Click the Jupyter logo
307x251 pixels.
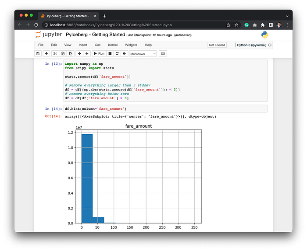[x=49, y=35]
